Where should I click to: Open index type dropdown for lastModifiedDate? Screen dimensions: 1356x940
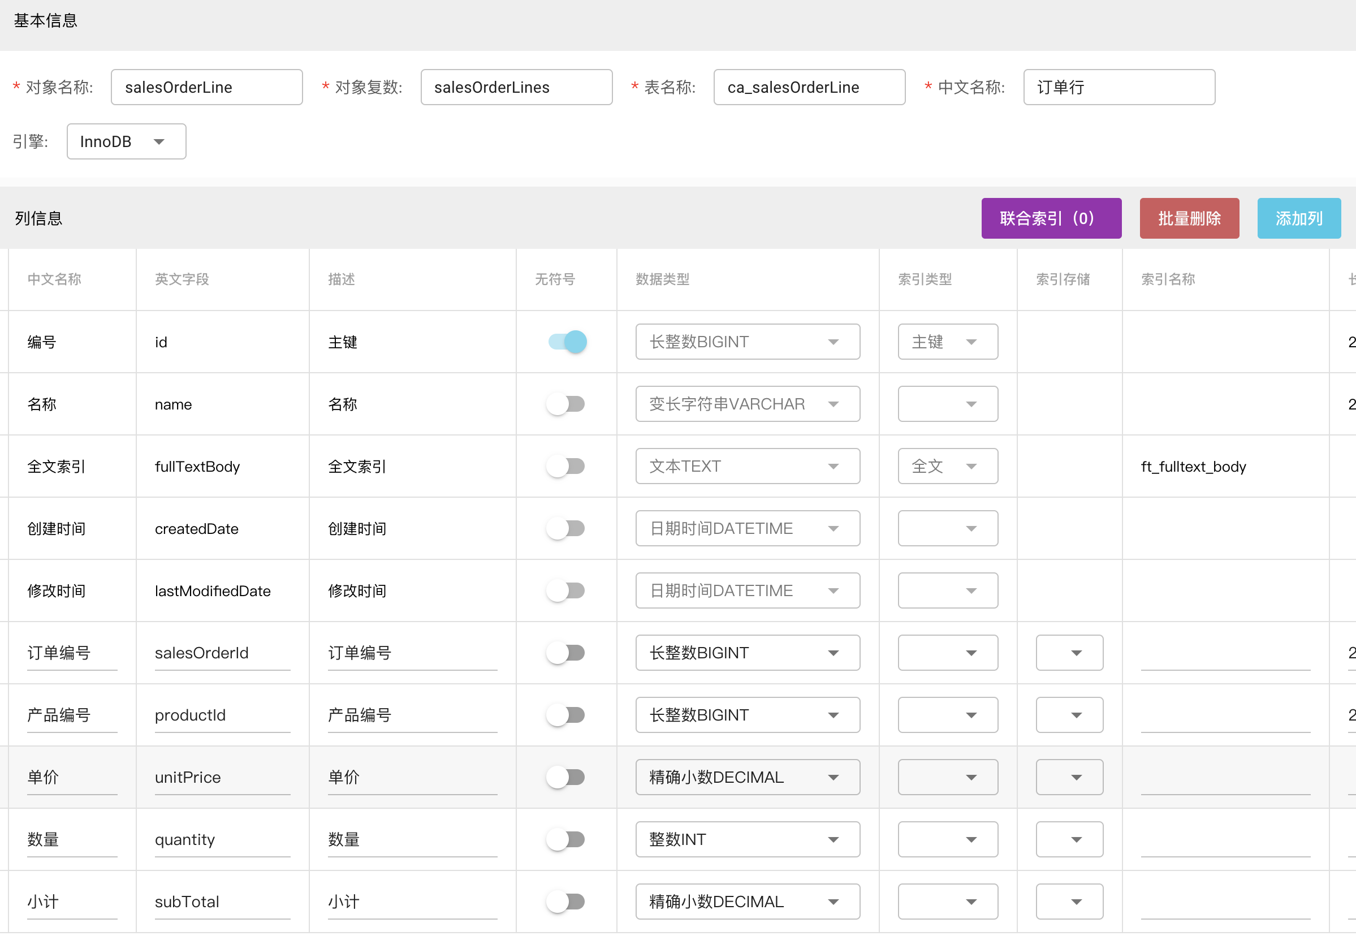[x=947, y=590]
